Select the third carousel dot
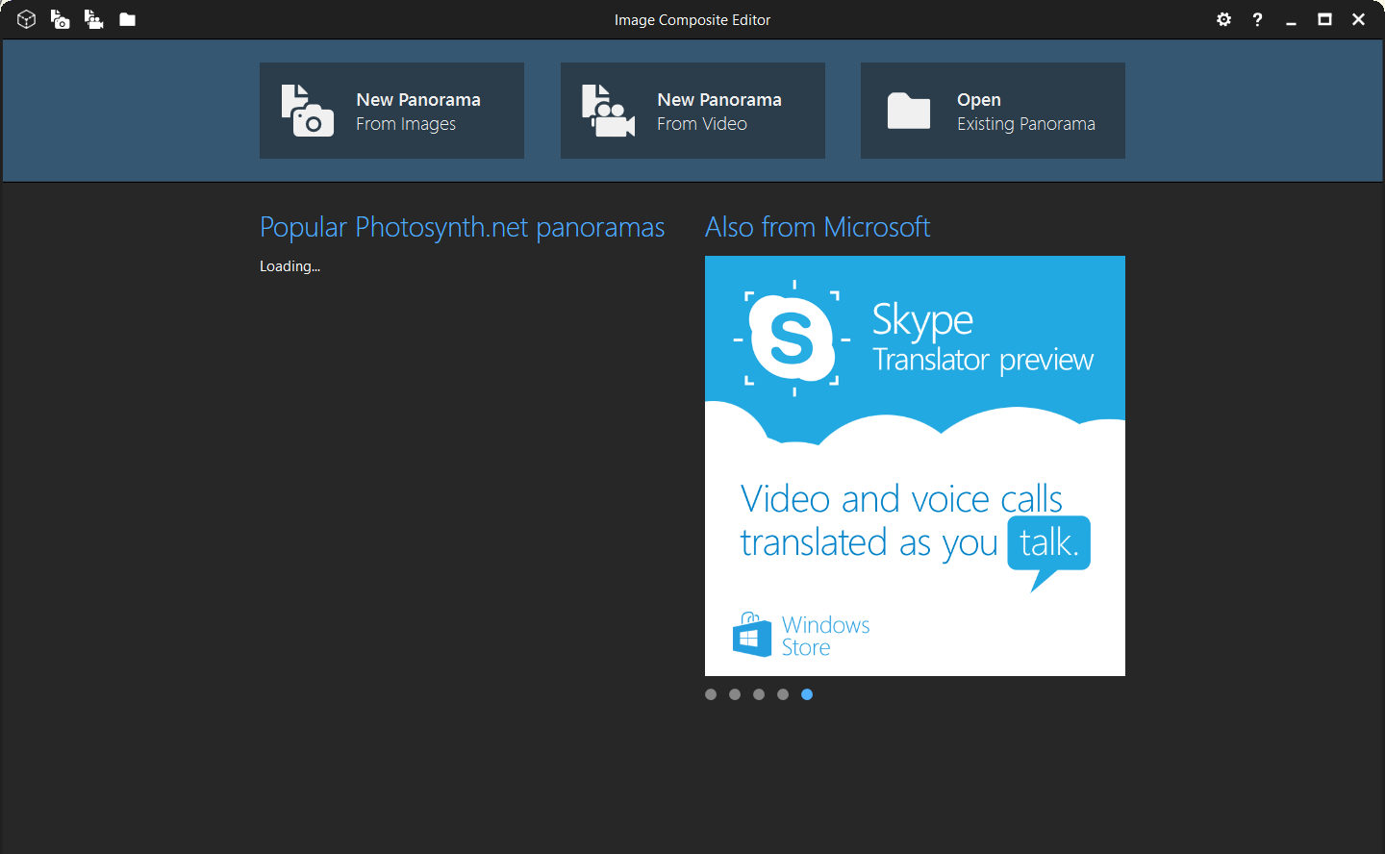This screenshot has height=854, width=1385. tap(759, 694)
